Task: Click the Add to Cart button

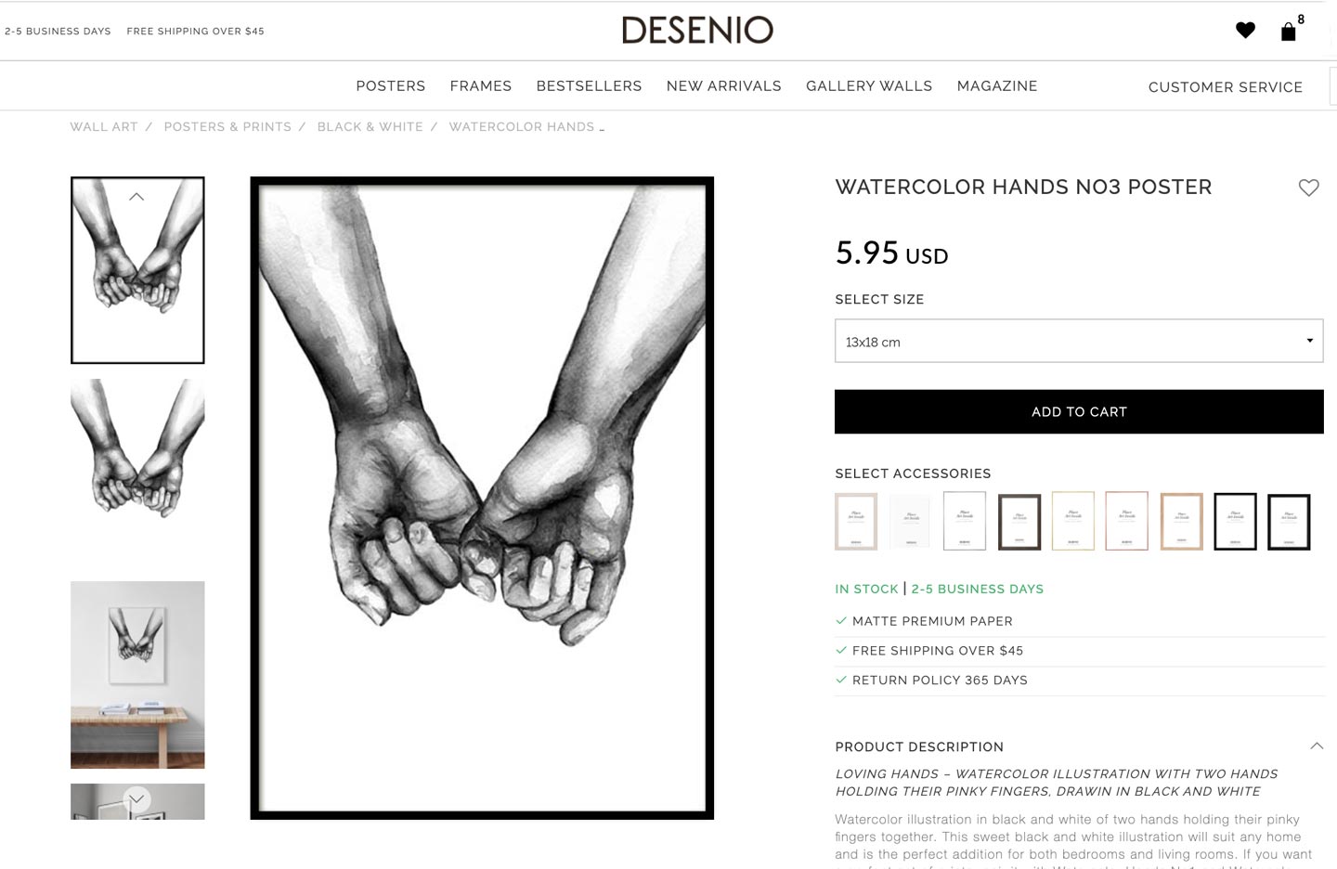Action: click(1079, 411)
